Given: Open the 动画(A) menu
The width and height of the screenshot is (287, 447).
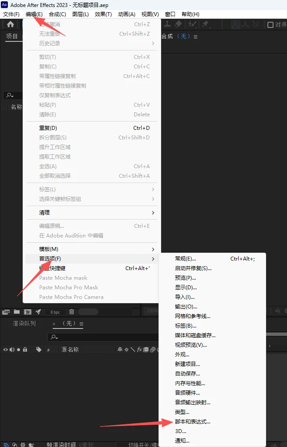Looking at the screenshot, I should [x=127, y=14].
